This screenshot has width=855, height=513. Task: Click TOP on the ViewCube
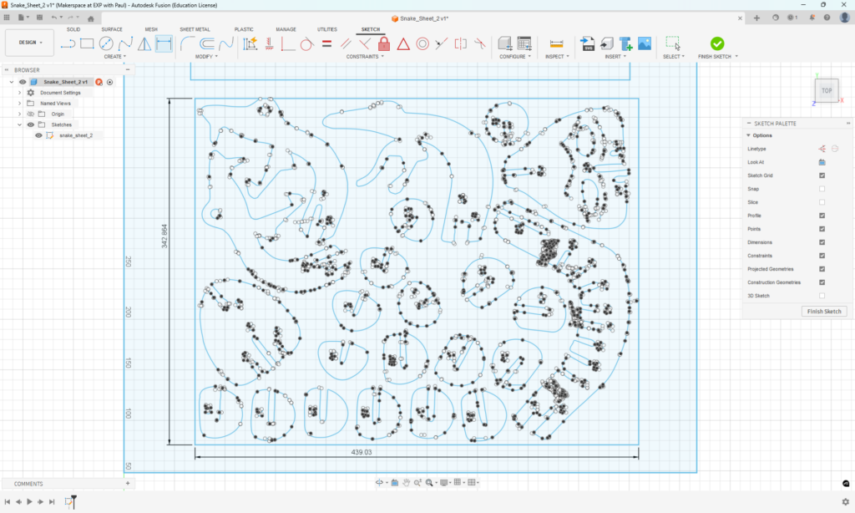pyautogui.click(x=826, y=90)
